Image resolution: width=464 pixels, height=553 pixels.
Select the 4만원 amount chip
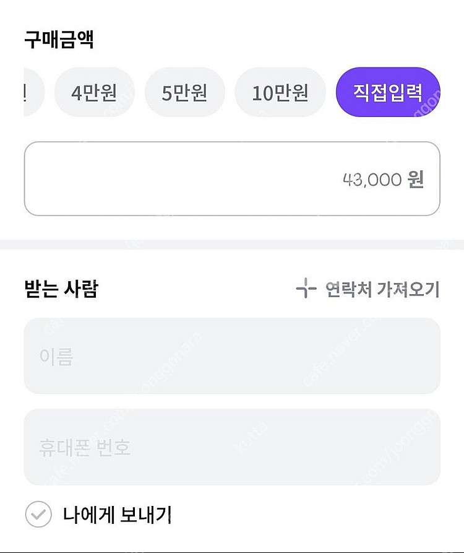pyautogui.click(x=94, y=92)
